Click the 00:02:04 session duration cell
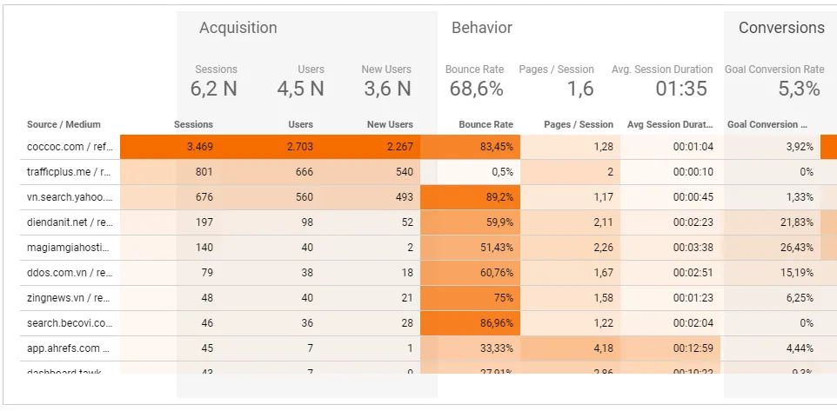Screen dimensions: 837x411 coord(671,323)
